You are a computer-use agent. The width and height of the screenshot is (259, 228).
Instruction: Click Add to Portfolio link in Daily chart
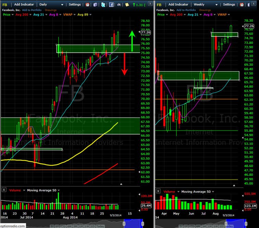tap(32, 10)
